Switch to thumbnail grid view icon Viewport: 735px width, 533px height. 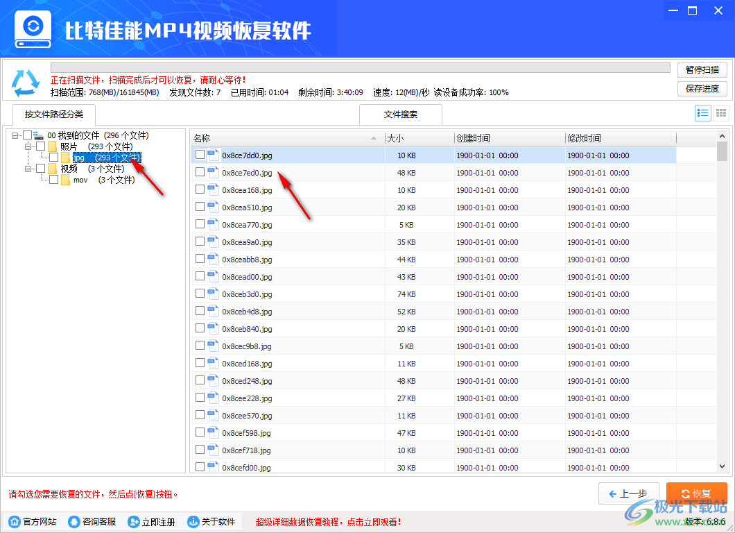point(721,113)
